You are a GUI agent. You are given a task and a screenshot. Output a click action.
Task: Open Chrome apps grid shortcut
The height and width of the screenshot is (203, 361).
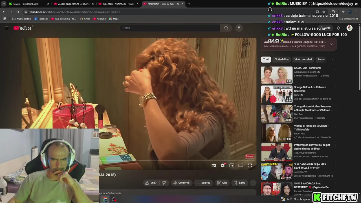click(x=5, y=19)
